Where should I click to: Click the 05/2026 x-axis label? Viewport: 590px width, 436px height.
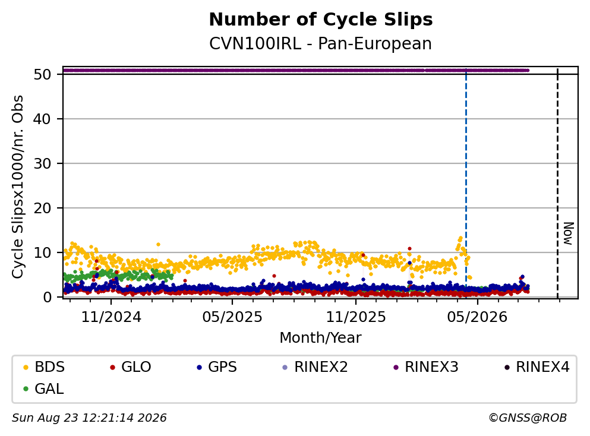[477, 317]
